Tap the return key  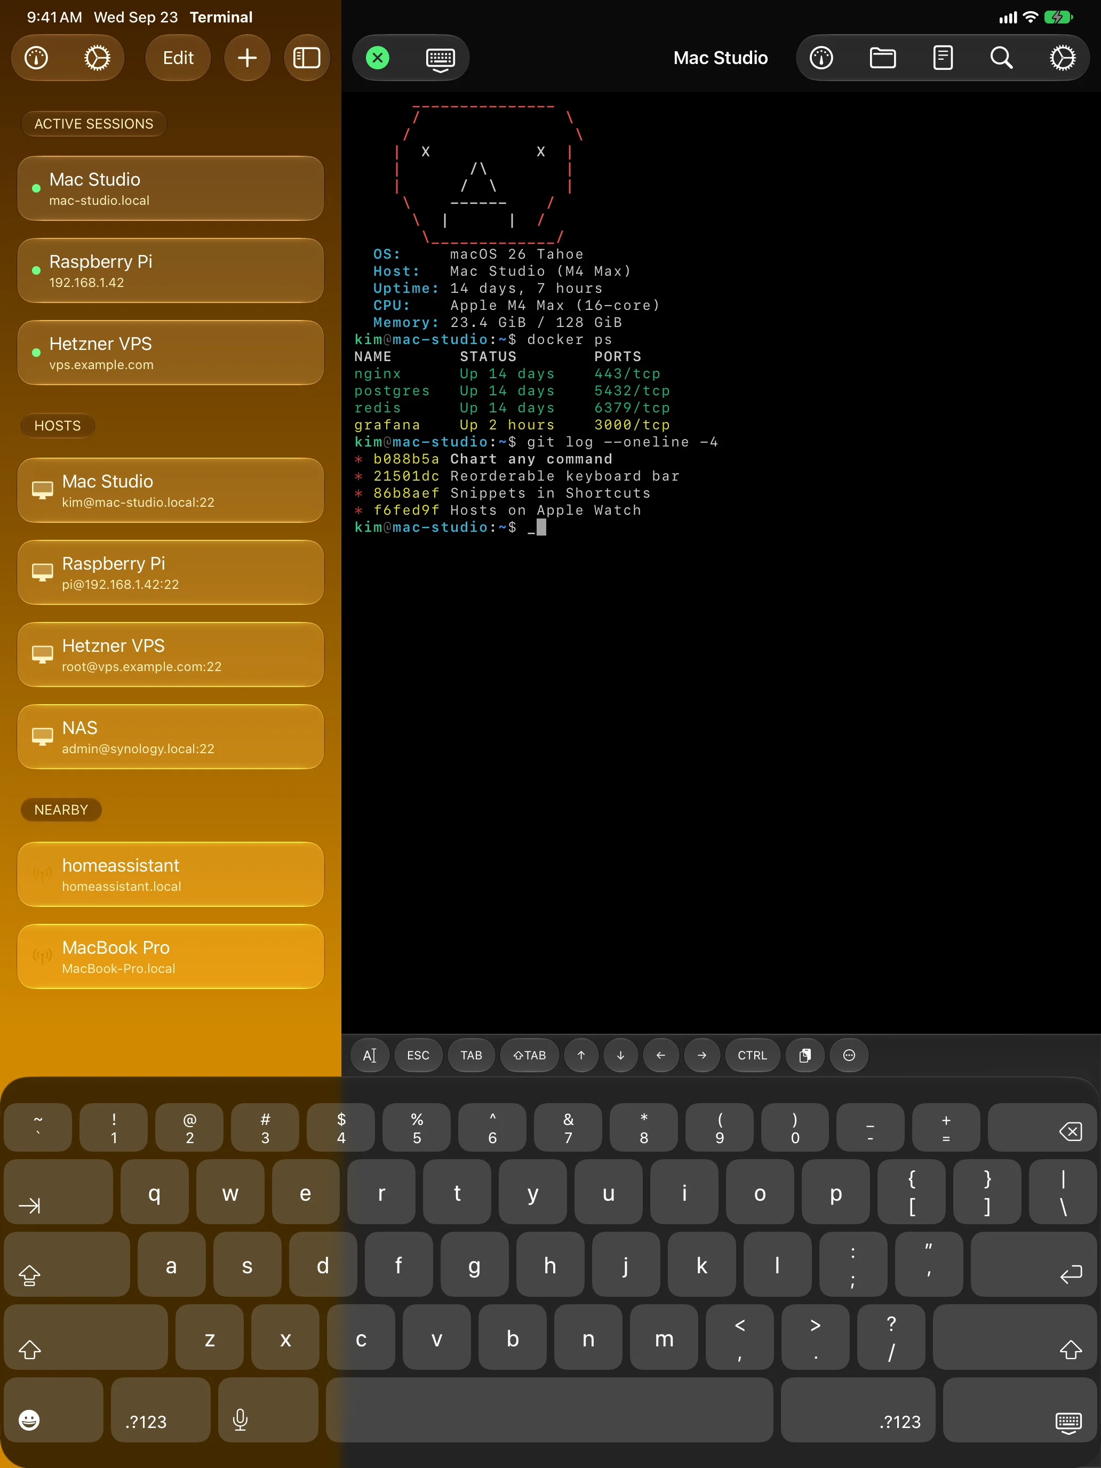(1034, 1265)
